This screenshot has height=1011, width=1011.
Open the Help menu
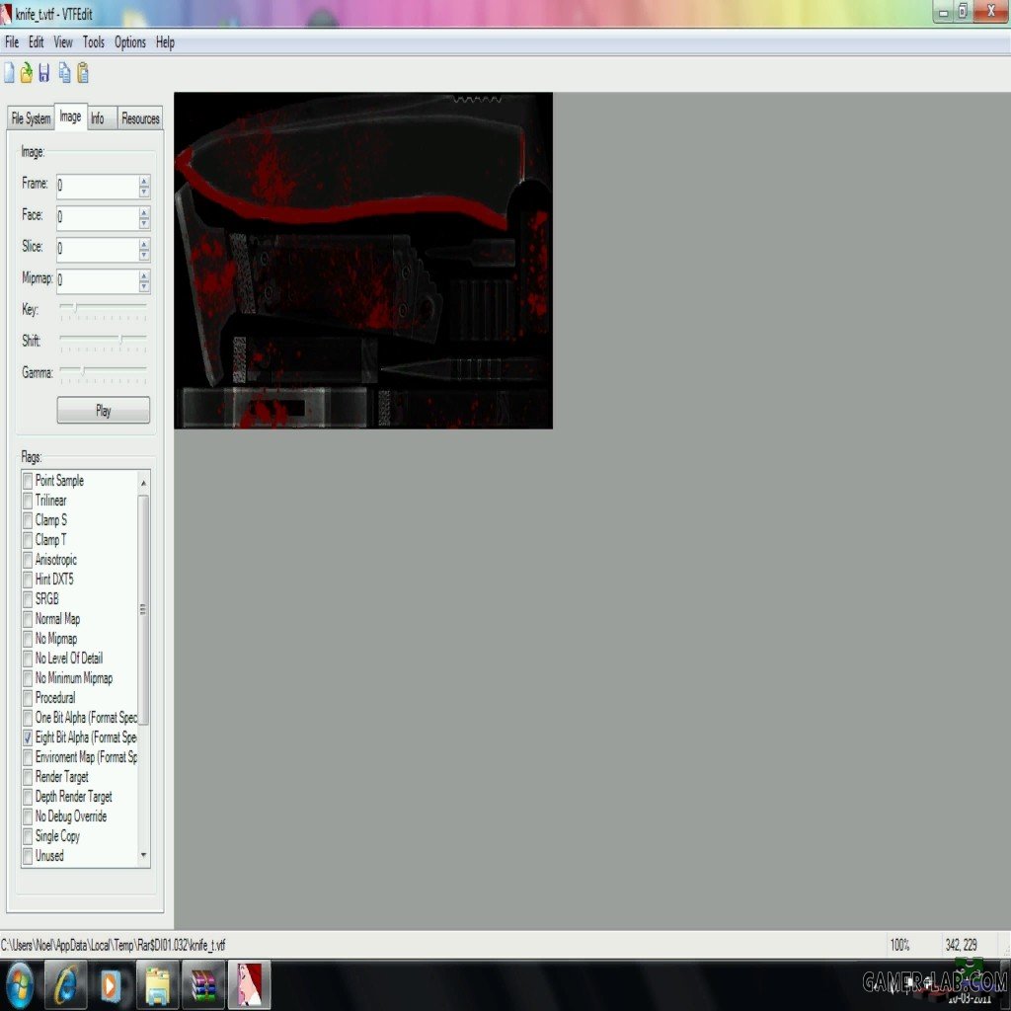(165, 42)
